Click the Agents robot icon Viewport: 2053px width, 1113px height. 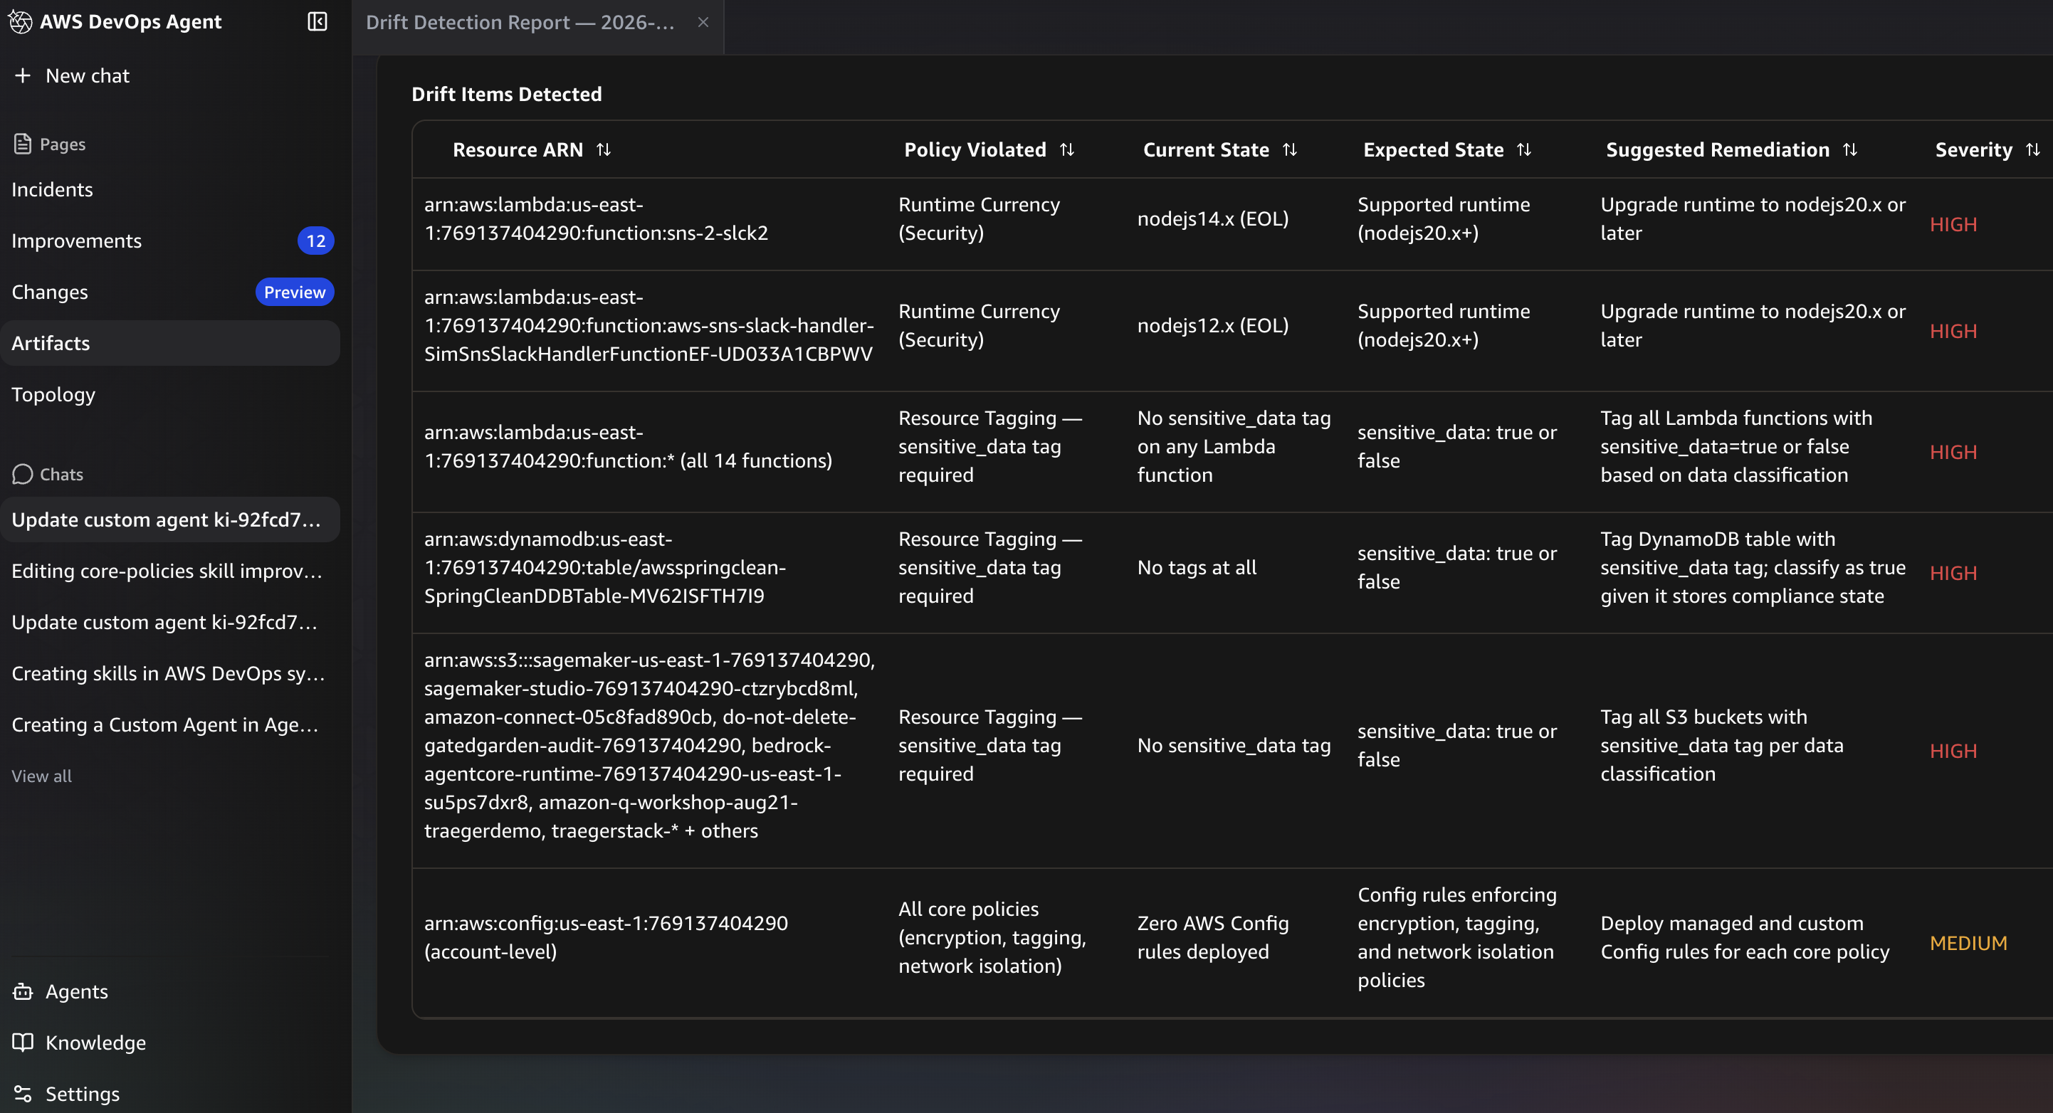point(23,991)
